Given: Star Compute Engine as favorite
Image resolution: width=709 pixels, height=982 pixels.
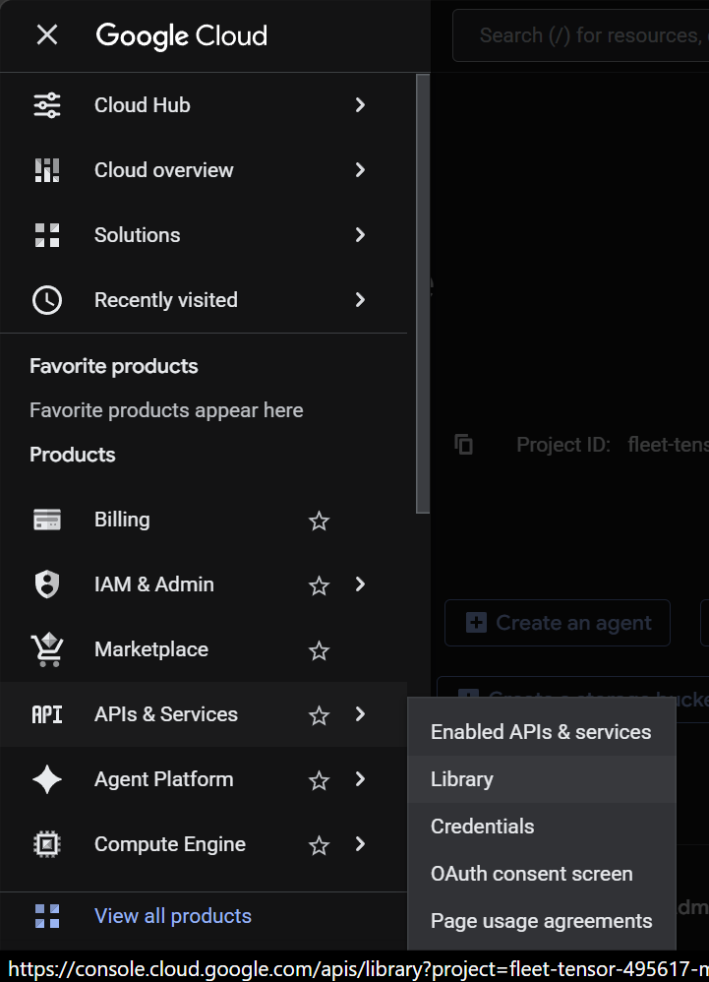Looking at the screenshot, I should (320, 845).
